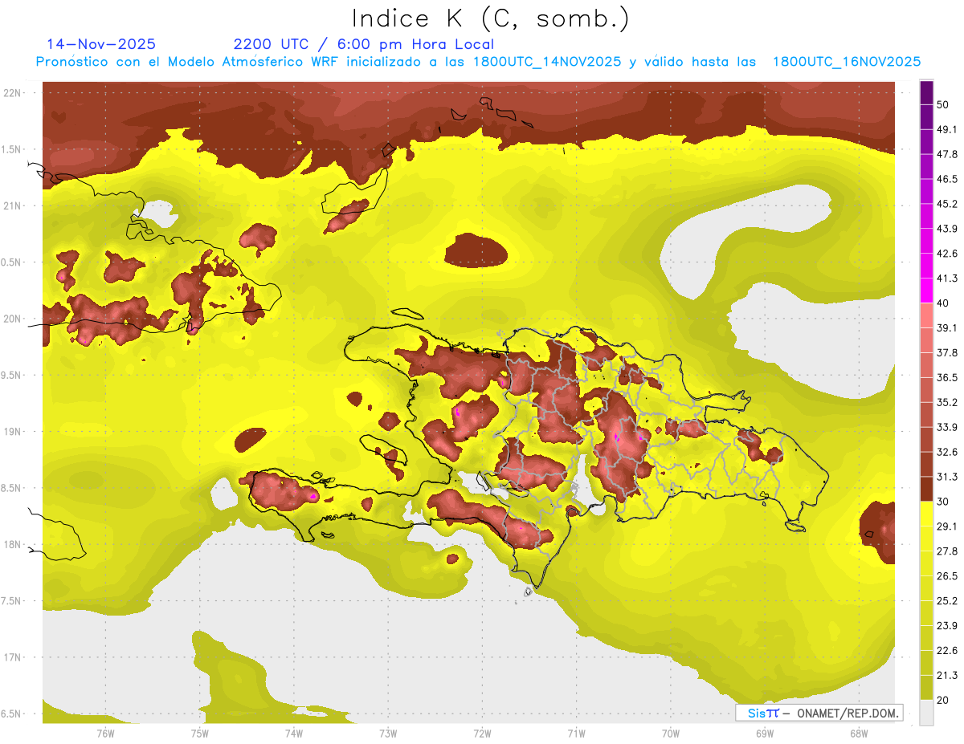The image size is (964, 744).
Task: Click the "21.3" colorbar value
Action: (947, 675)
